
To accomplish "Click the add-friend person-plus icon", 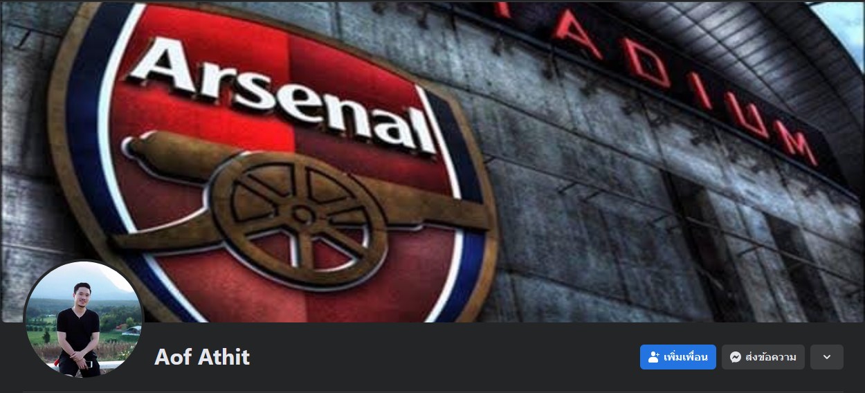I will tap(654, 357).
